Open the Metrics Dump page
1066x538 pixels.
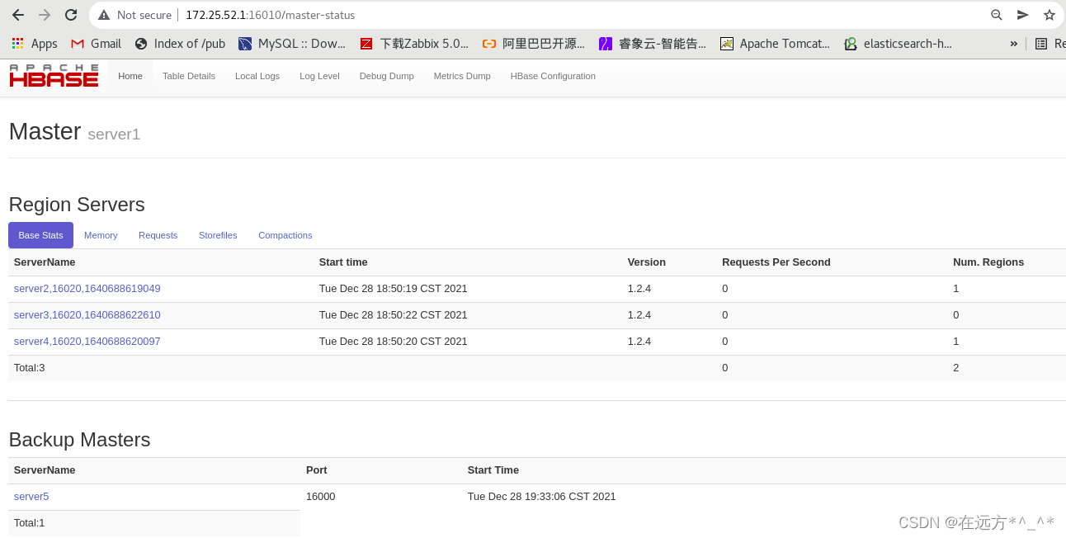coord(462,76)
